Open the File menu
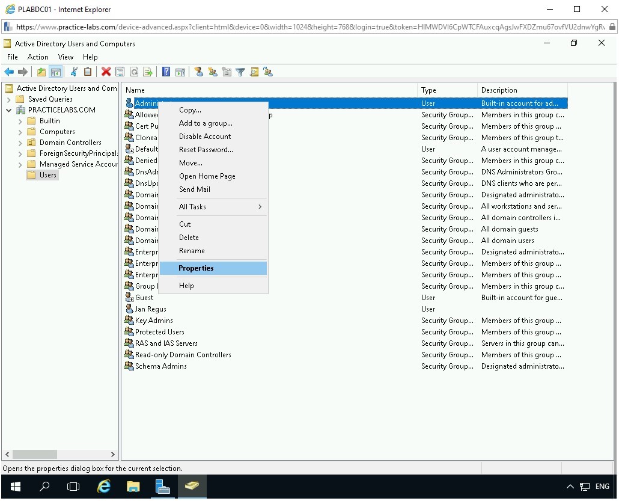This screenshot has height=501, width=619. [x=13, y=57]
